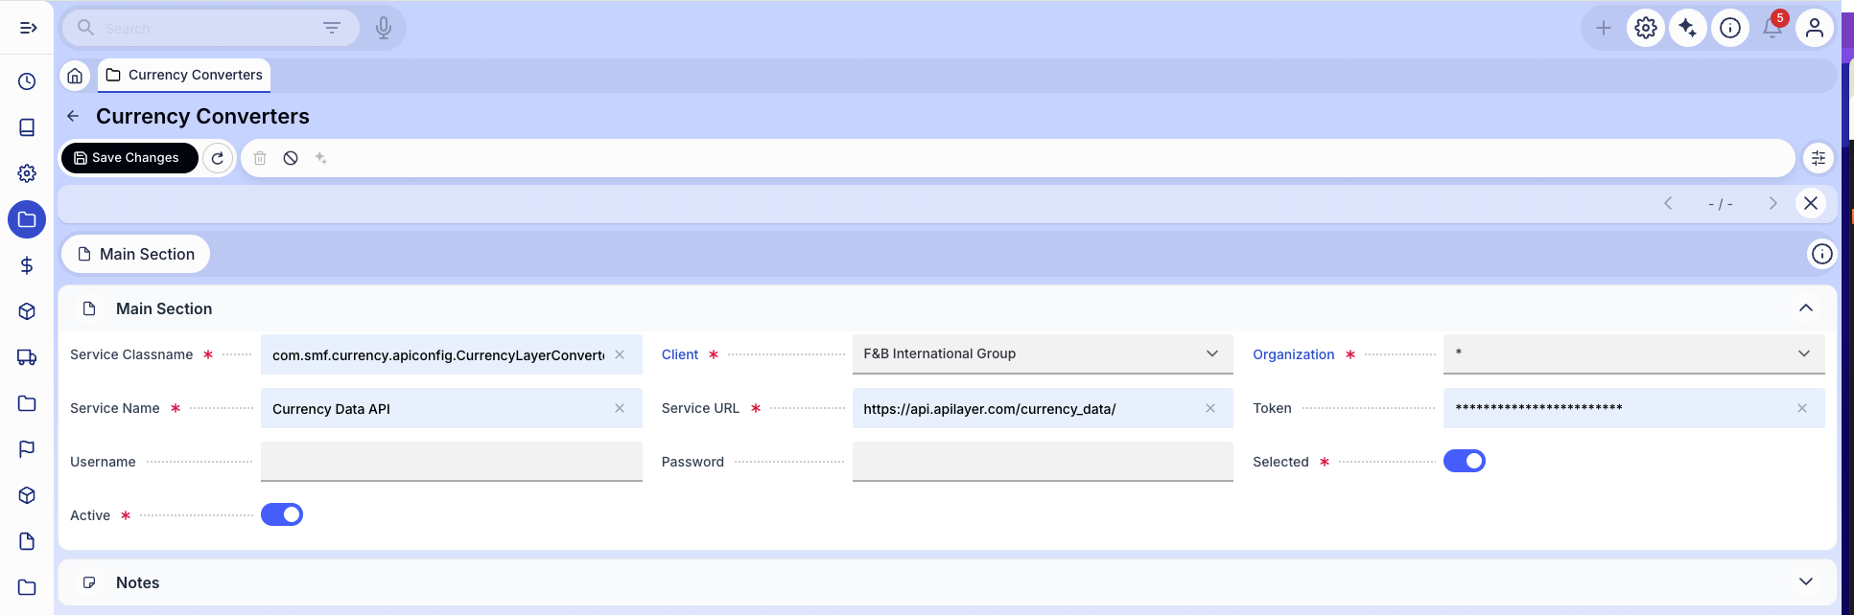Open the AI sparkle assistant icon

coord(1687,29)
